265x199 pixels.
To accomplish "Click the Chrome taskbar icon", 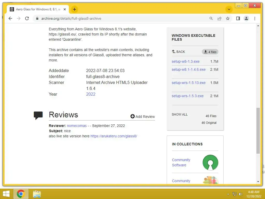I will (21, 194).
